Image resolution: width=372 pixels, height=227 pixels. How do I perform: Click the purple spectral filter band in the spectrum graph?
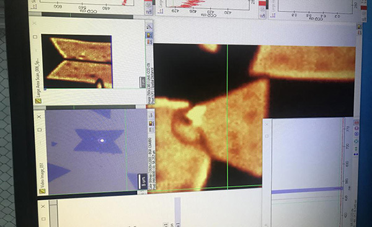pos(308,190)
